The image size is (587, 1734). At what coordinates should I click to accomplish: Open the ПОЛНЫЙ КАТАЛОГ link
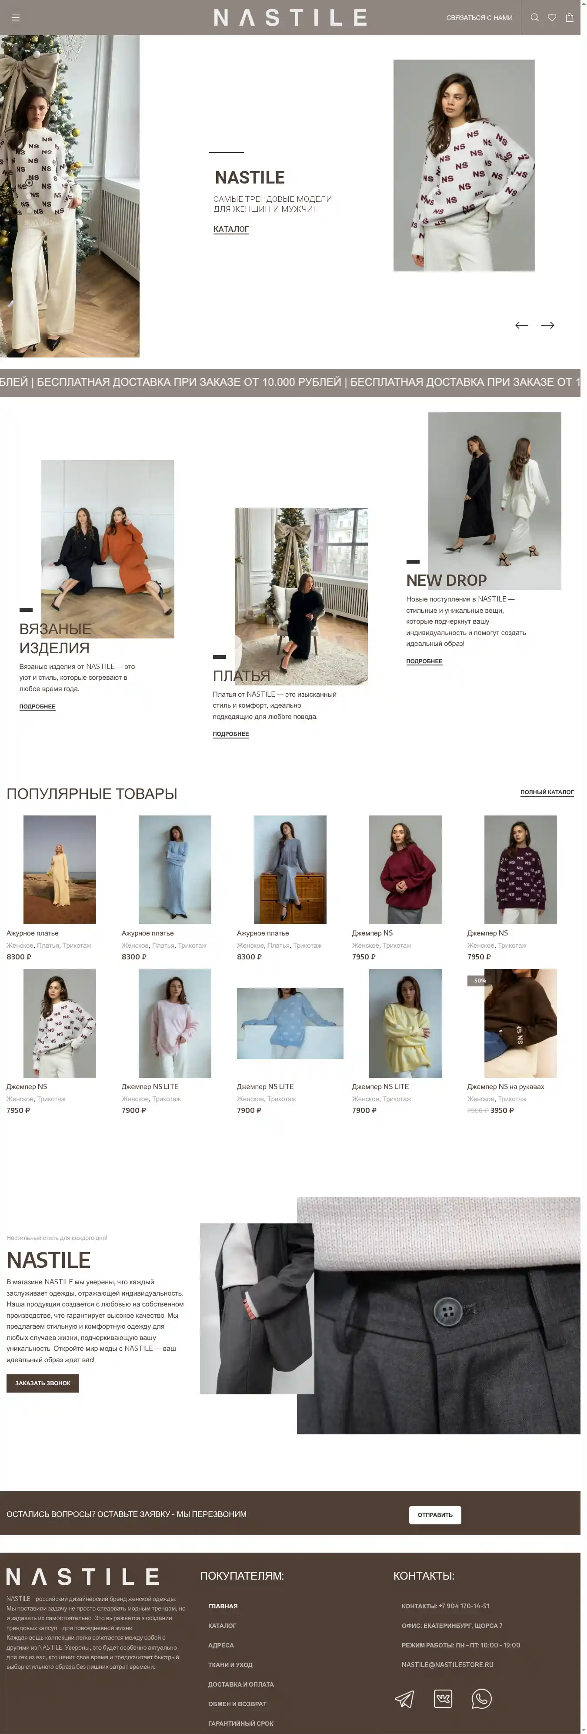tap(547, 792)
